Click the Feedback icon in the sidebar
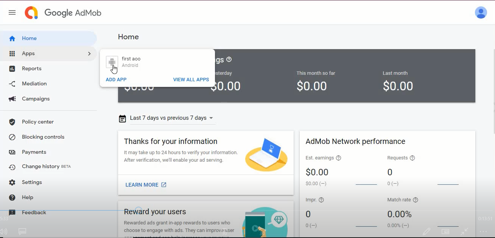The image size is (495, 238). [x=12, y=212]
